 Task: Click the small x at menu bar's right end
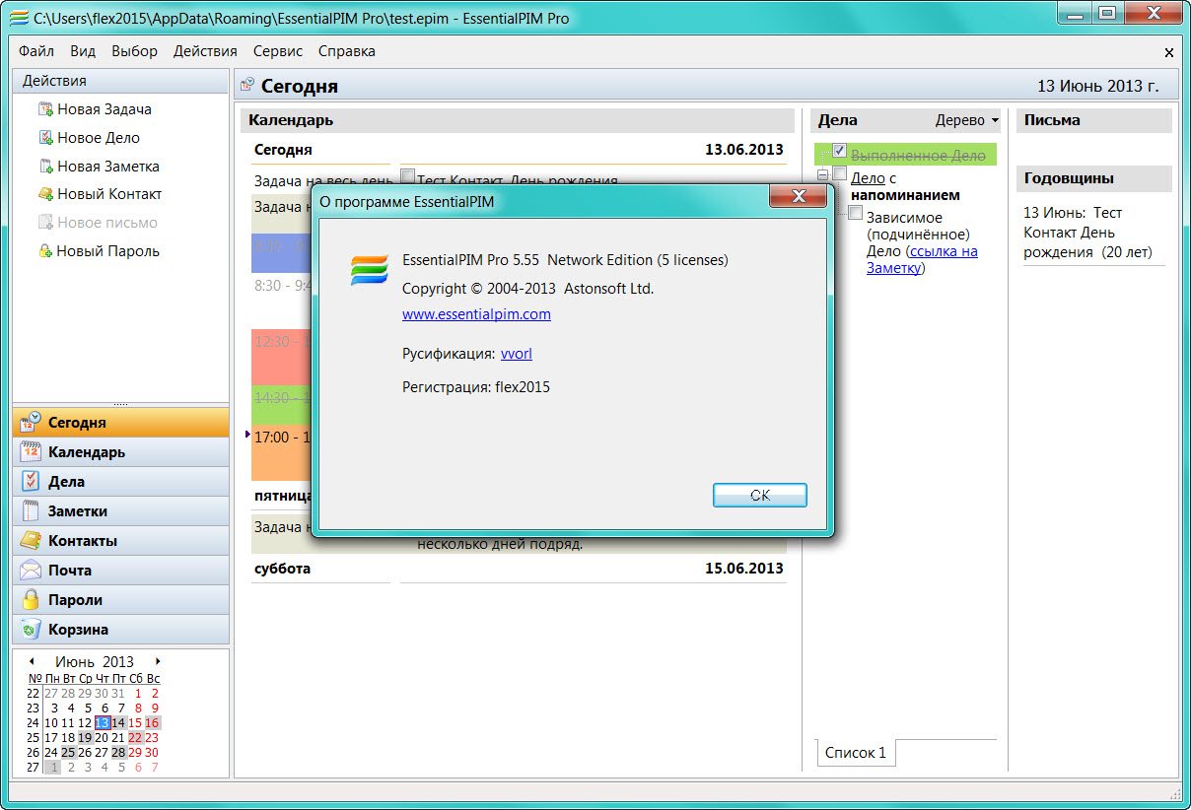coord(1169,52)
